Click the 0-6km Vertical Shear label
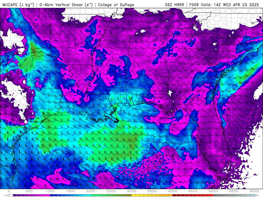The width and height of the screenshot is (263, 197). coord(66,5)
